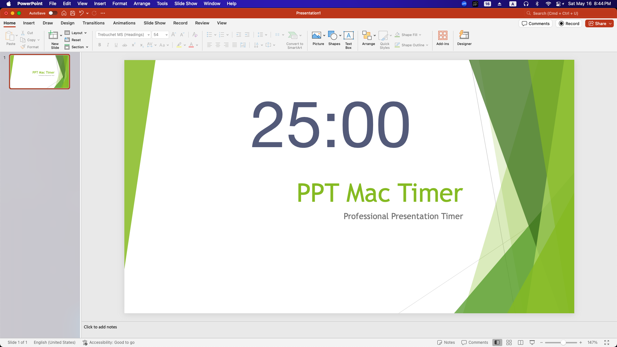Apply subscript formatting
This screenshot has height=347, width=617.
point(142,45)
